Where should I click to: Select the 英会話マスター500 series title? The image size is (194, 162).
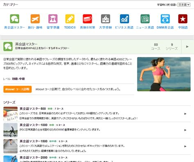click(x=33, y=109)
